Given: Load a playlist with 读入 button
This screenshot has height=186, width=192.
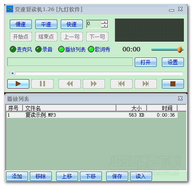Looking at the screenshot, I should [x=141, y=176].
